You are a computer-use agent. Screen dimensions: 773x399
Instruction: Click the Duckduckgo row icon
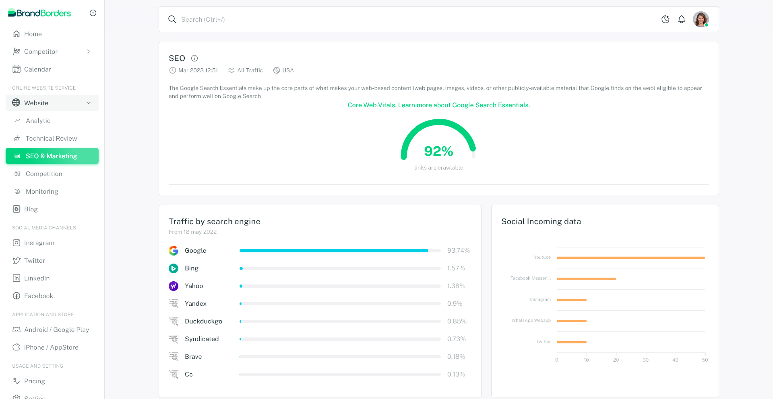click(x=174, y=321)
